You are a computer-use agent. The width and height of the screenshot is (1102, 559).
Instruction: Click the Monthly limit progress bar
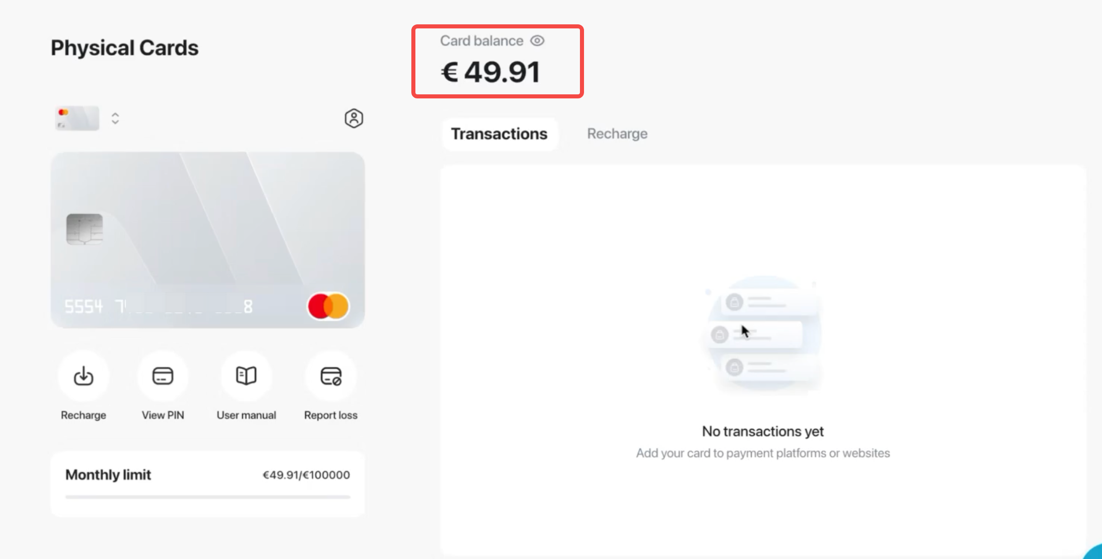pos(207,497)
